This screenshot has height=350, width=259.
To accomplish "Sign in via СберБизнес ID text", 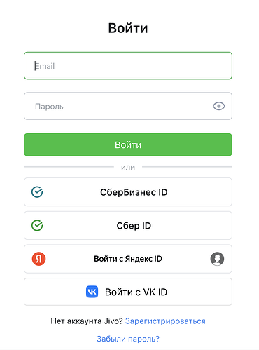I will (x=134, y=192).
